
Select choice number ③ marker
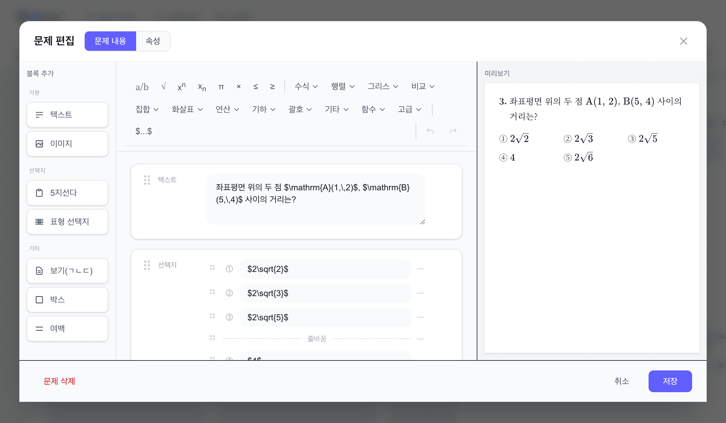click(229, 317)
